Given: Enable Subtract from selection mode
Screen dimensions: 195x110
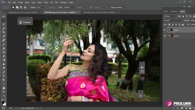Looking at the screenshot, I should (21, 7).
